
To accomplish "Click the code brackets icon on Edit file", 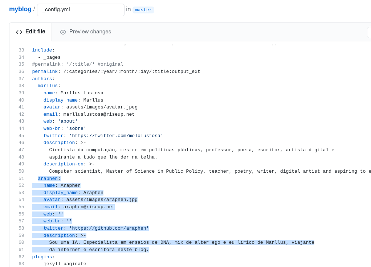I will point(19,32).
